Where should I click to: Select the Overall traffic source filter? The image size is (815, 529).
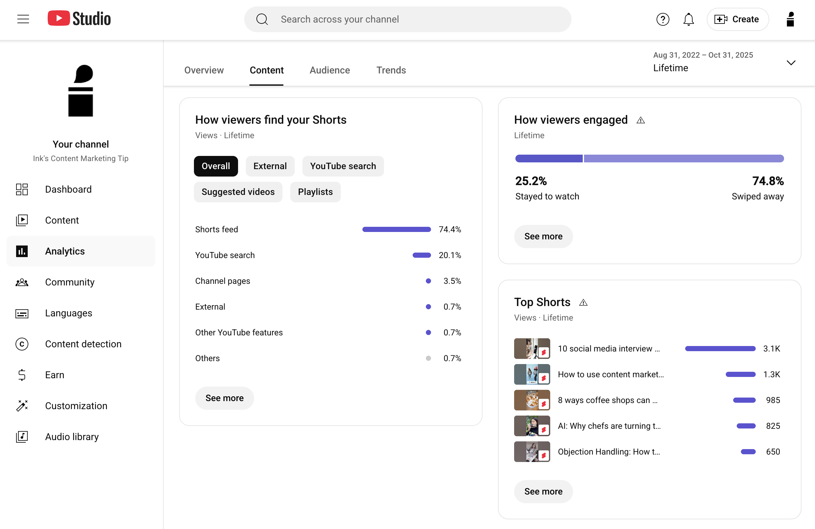pyautogui.click(x=216, y=166)
